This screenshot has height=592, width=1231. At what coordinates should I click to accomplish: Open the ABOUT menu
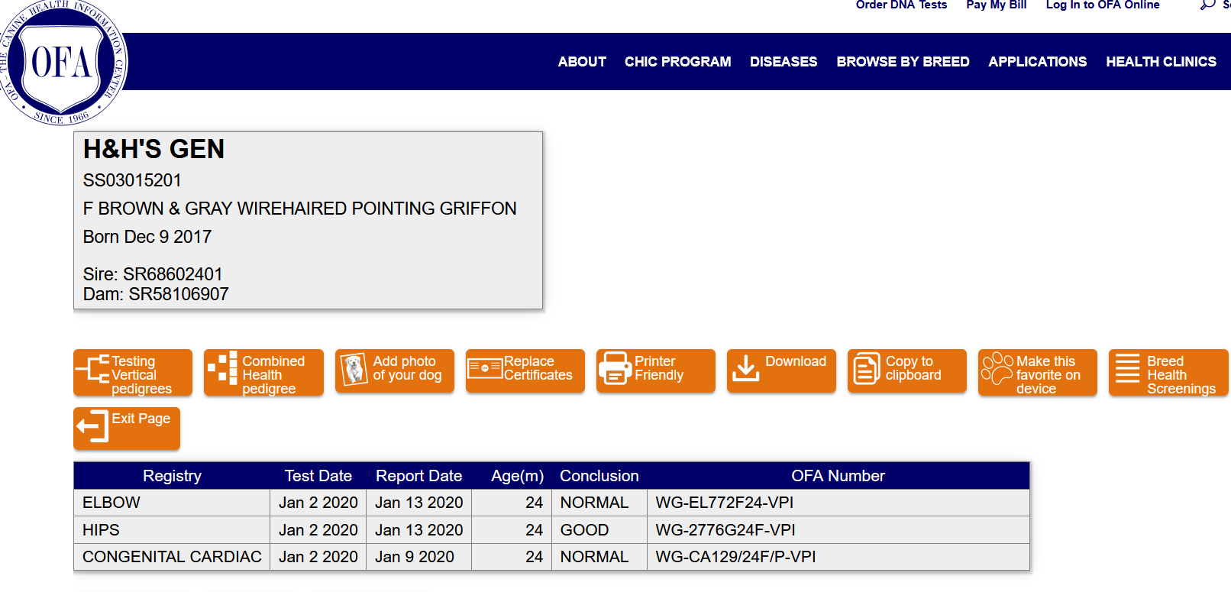[582, 62]
